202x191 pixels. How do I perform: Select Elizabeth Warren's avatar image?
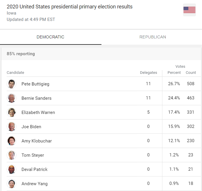[11, 112]
